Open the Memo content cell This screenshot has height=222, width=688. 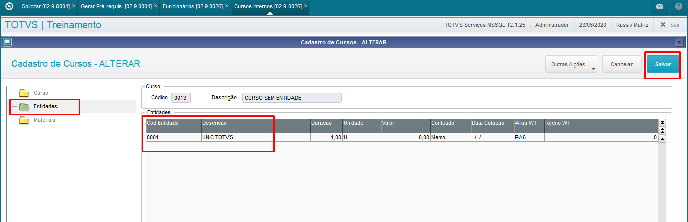tap(450, 137)
